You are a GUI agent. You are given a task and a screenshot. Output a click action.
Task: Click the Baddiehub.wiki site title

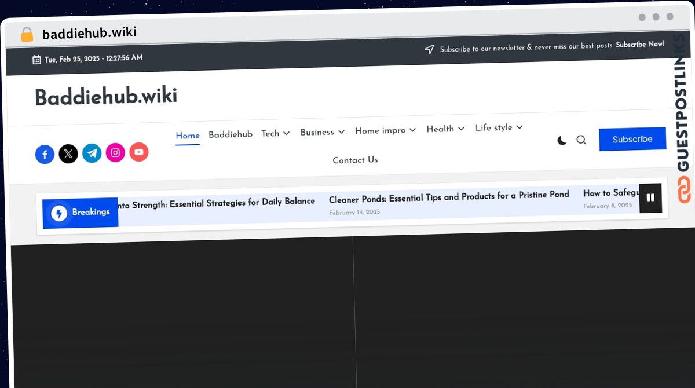pyautogui.click(x=106, y=97)
